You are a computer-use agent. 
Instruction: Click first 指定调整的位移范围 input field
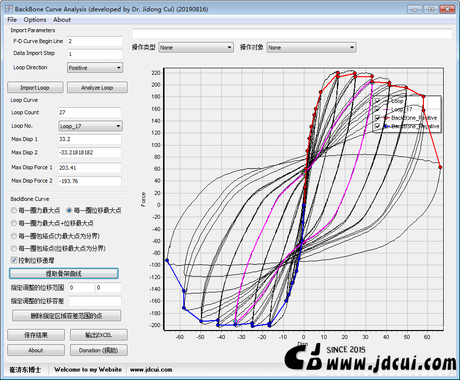tap(82, 287)
